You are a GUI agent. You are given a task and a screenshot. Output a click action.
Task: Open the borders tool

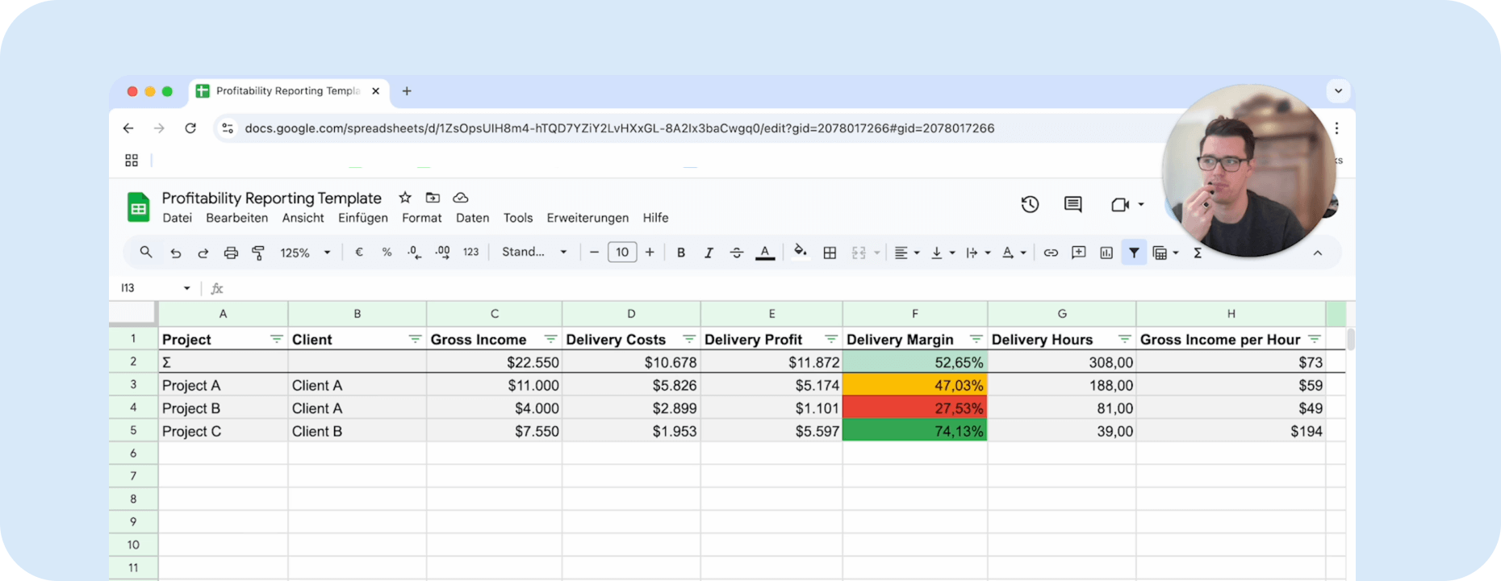[830, 253]
